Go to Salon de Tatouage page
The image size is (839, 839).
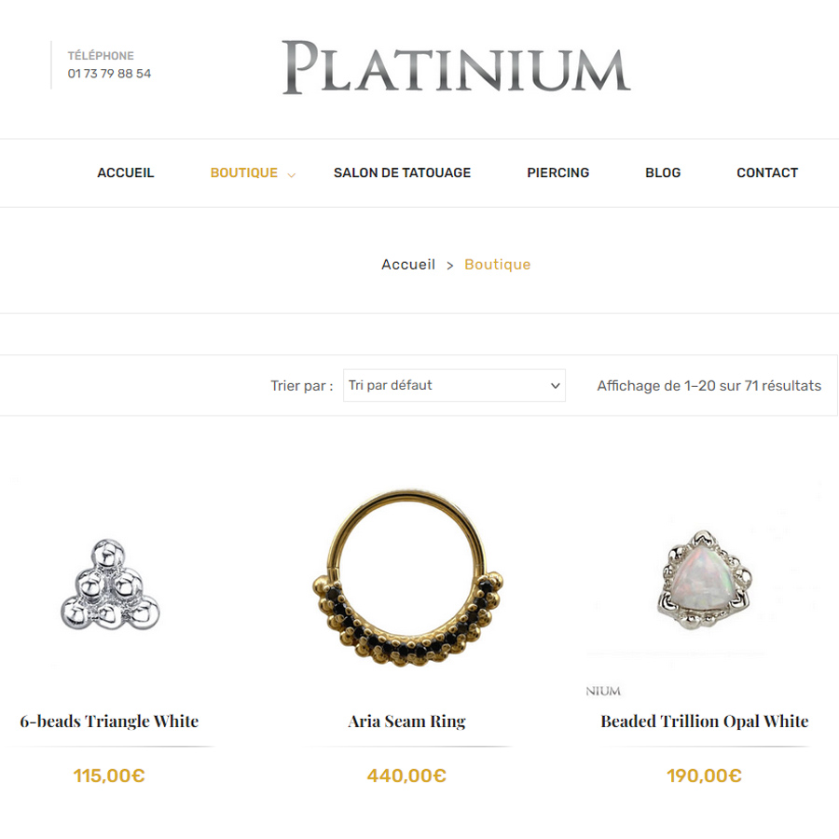(x=402, y=172)
